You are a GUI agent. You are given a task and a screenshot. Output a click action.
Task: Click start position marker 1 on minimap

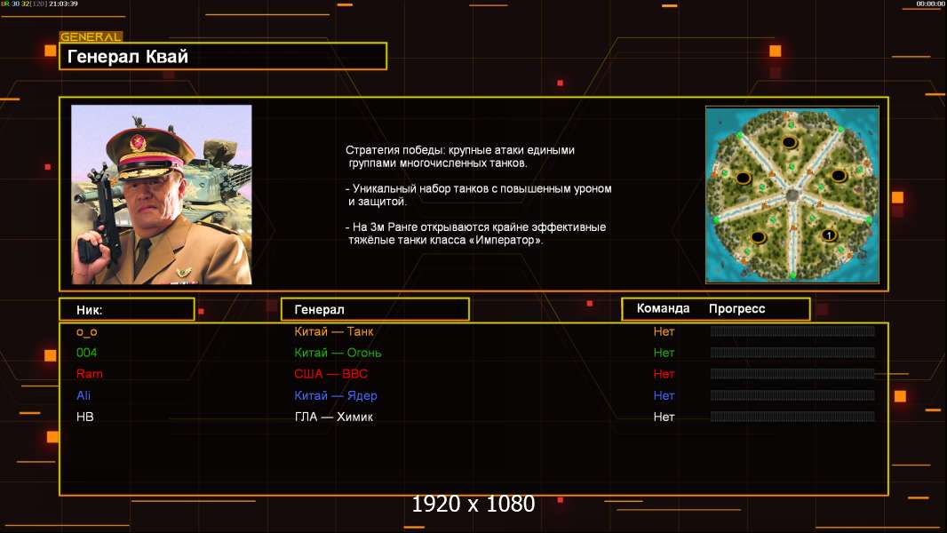pos(828,235)
